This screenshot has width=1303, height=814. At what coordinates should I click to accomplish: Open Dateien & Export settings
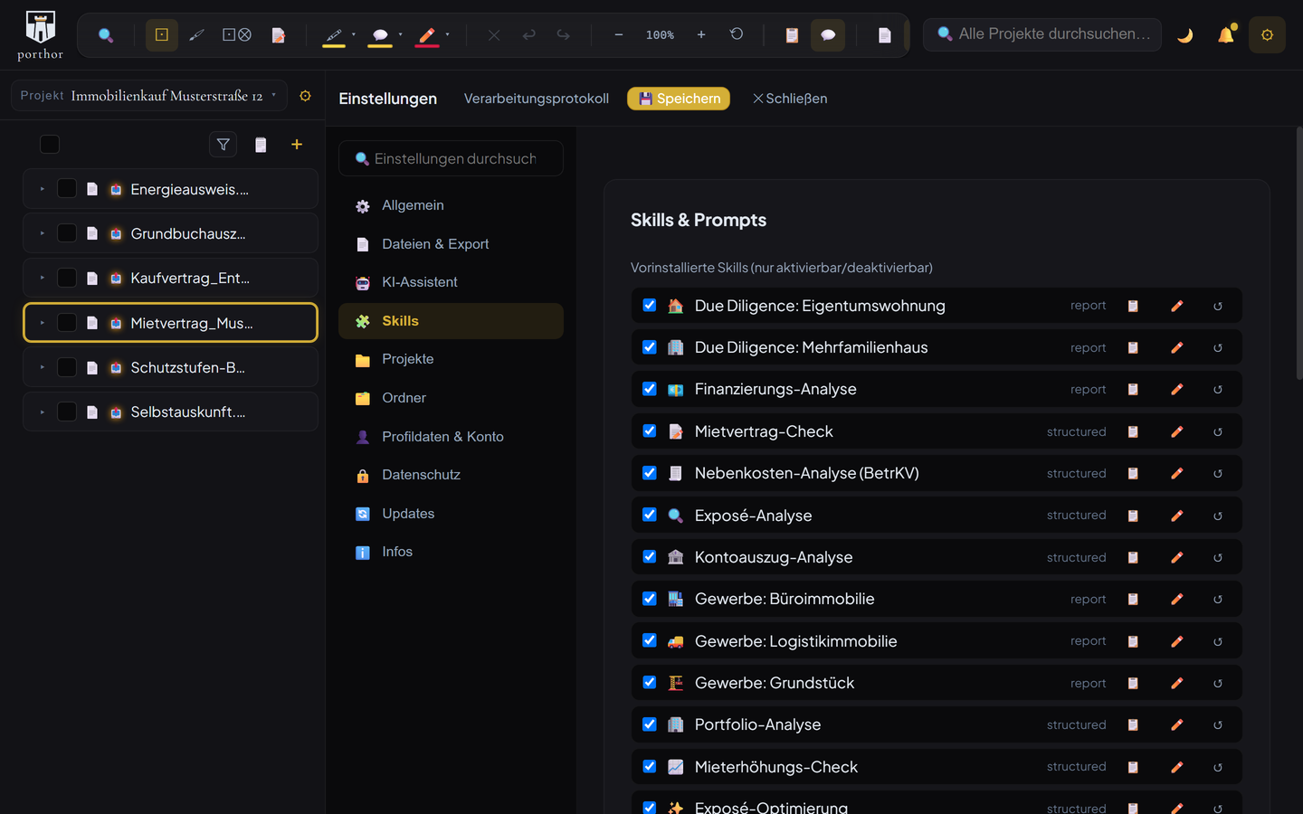pyautogui.click(x=451, y=244)
